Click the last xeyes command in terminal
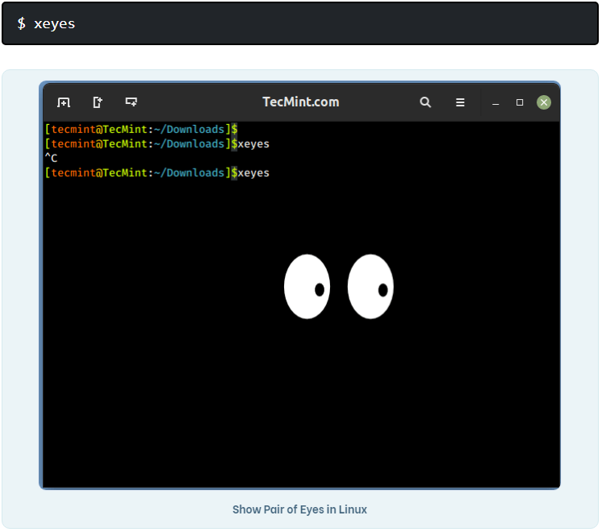The width and height of the screenshot is (602, 532). (x=253, y=173)
